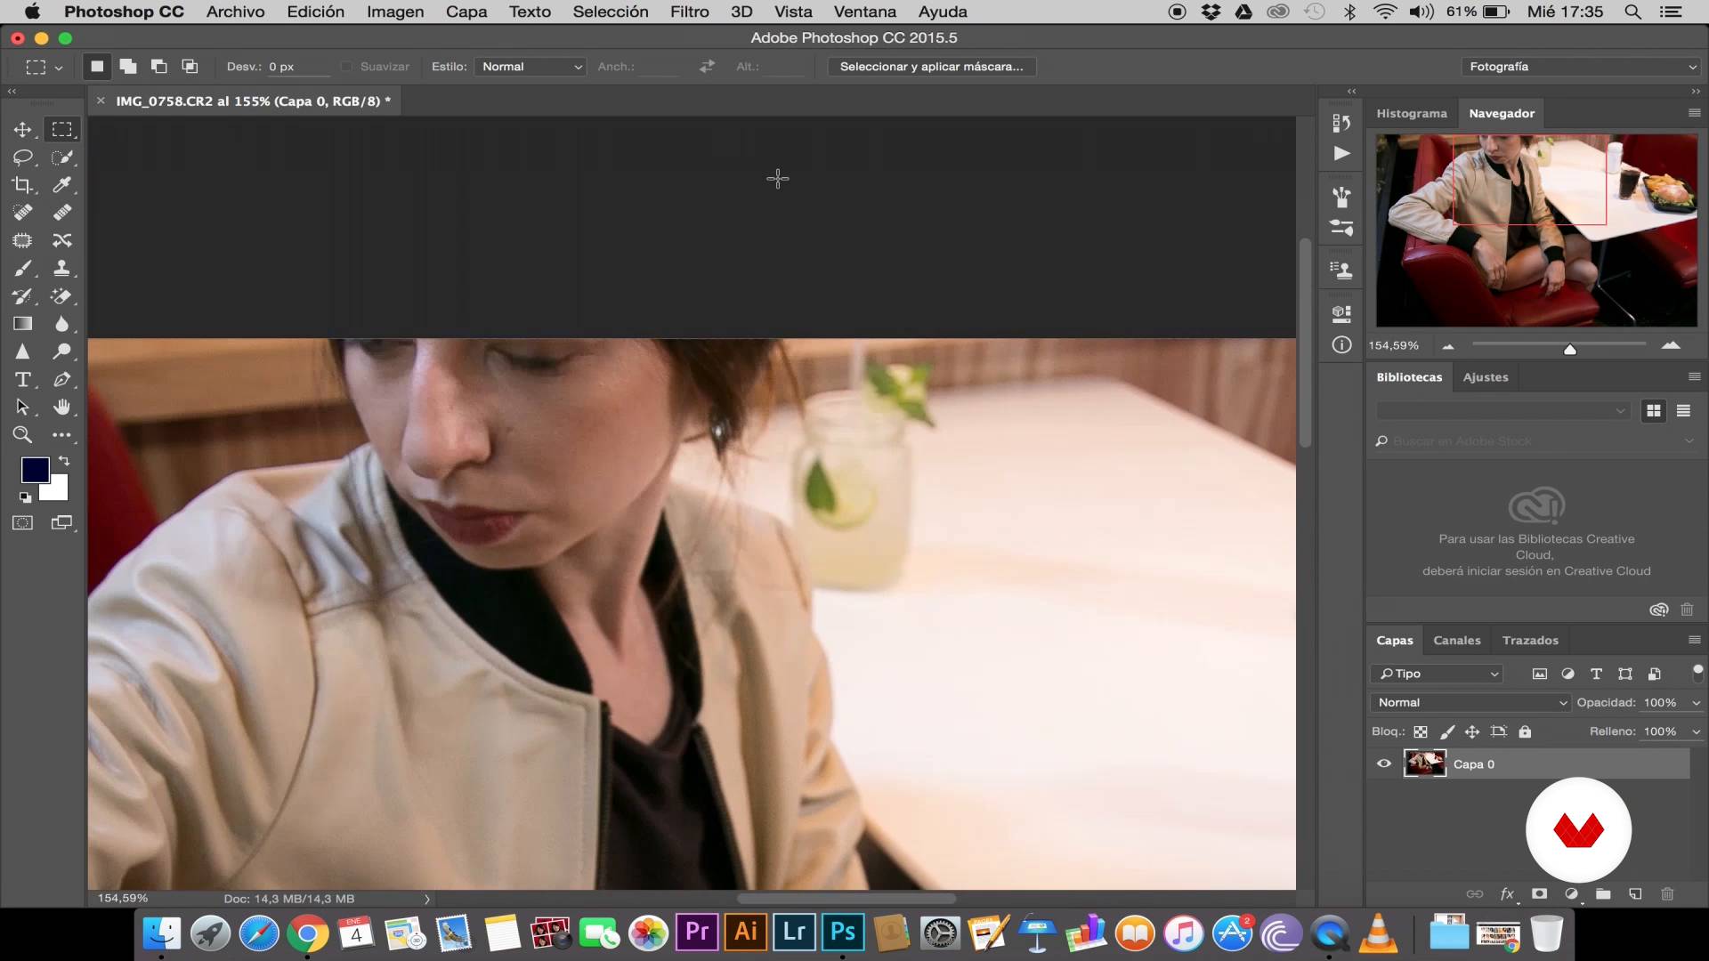Select the Zoom tool

pyautogui.click(x=22, y=435)
